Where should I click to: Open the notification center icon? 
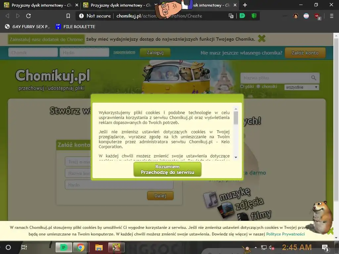(325, 248)
